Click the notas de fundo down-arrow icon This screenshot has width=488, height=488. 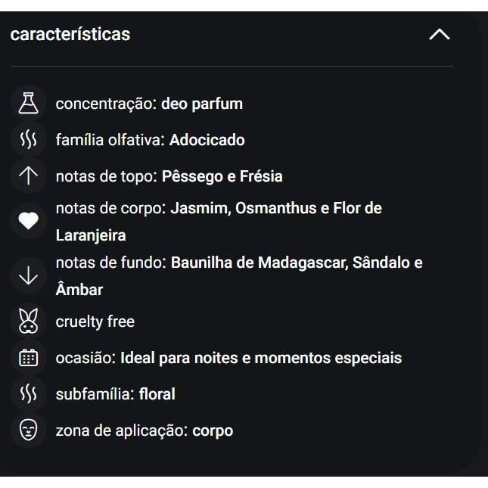28,276
